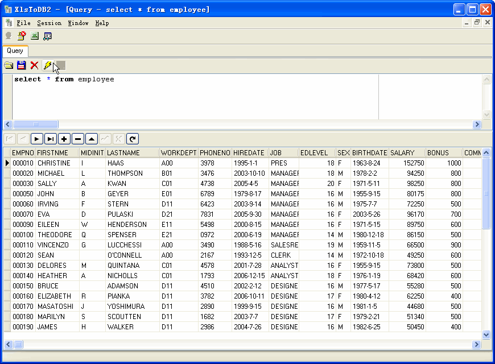
Task: Select cell CHRISTINE in FIRSTNME column
Action: [57, 163]
